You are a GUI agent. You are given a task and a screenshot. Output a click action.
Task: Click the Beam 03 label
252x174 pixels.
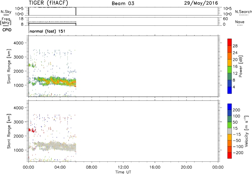click(123, 3)
